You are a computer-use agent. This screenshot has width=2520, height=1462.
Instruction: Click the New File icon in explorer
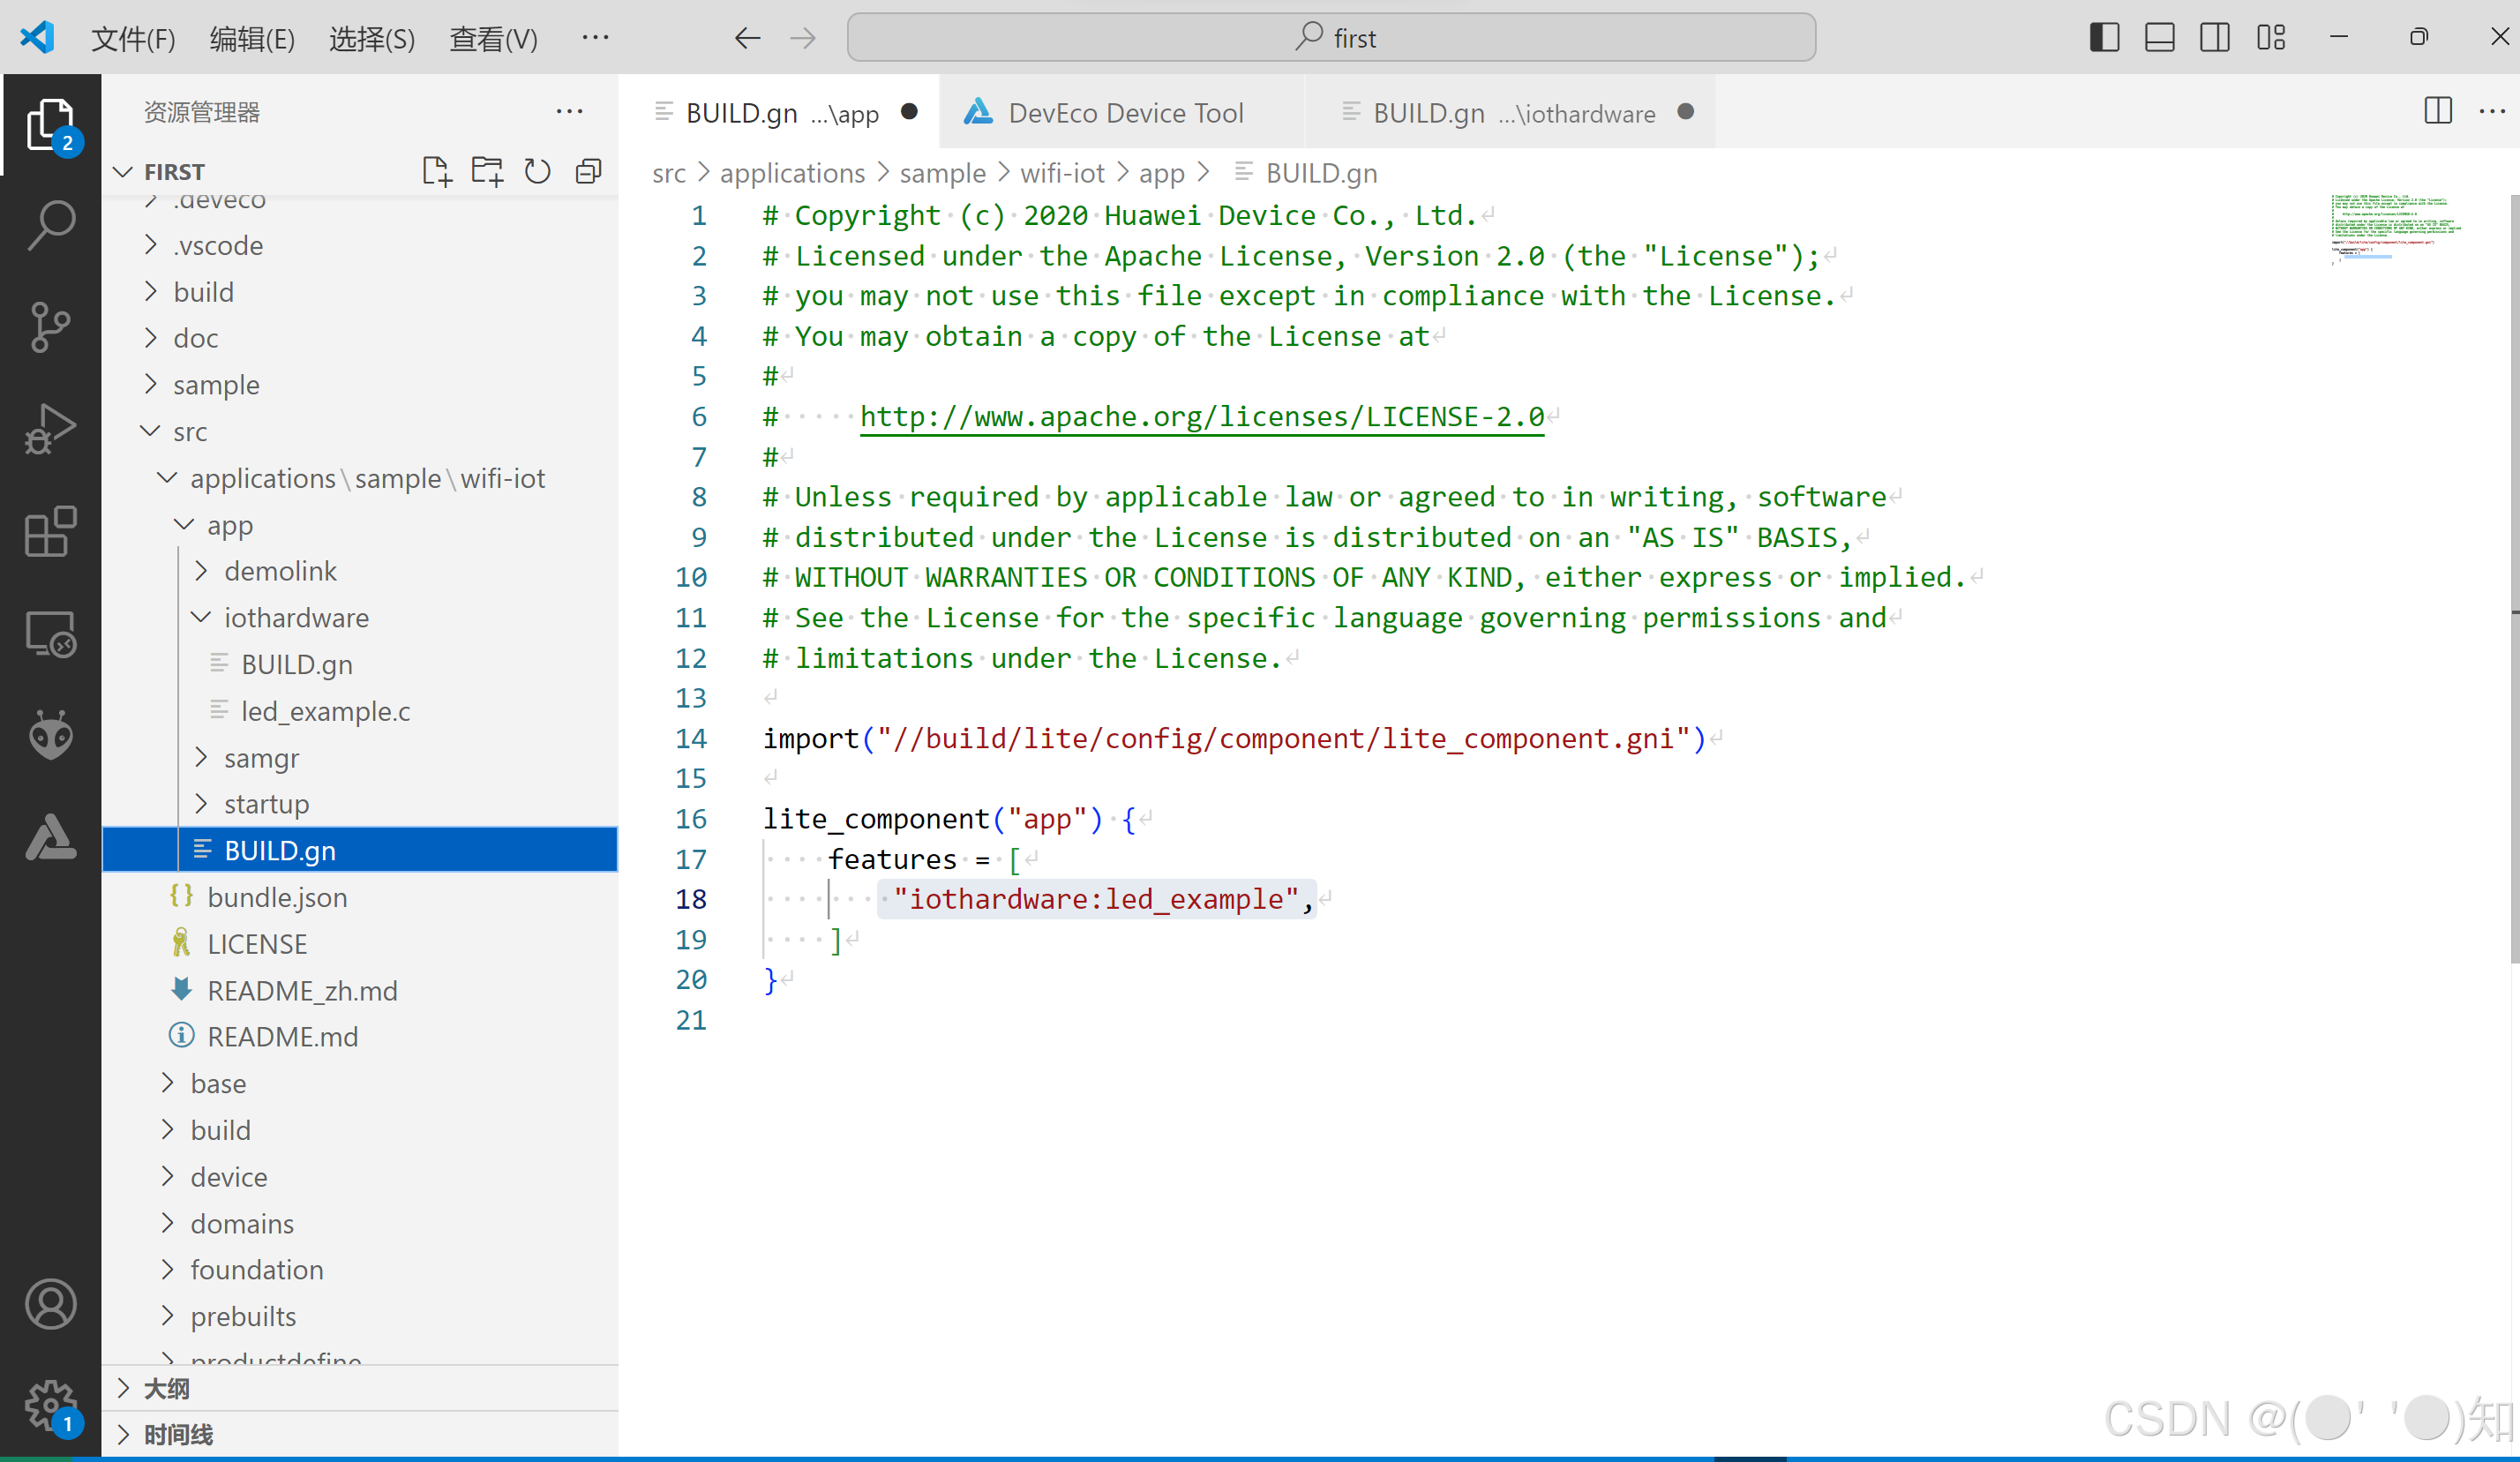pos(436,172)
